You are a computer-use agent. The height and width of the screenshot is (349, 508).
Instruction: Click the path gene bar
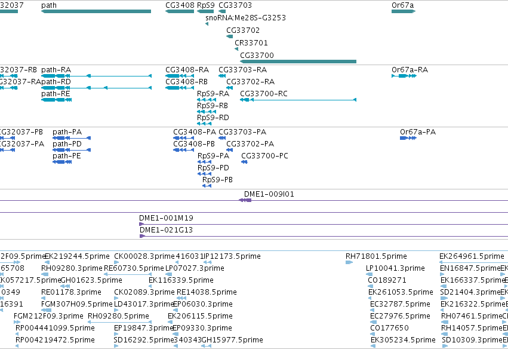96,11
